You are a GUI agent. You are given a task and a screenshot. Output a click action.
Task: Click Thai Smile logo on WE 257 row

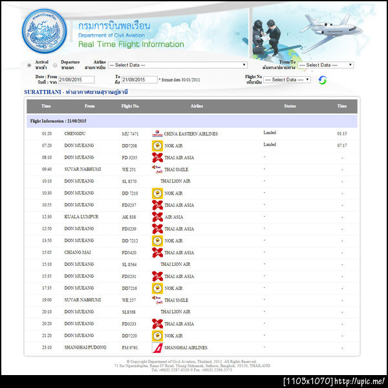pos(157,300)
